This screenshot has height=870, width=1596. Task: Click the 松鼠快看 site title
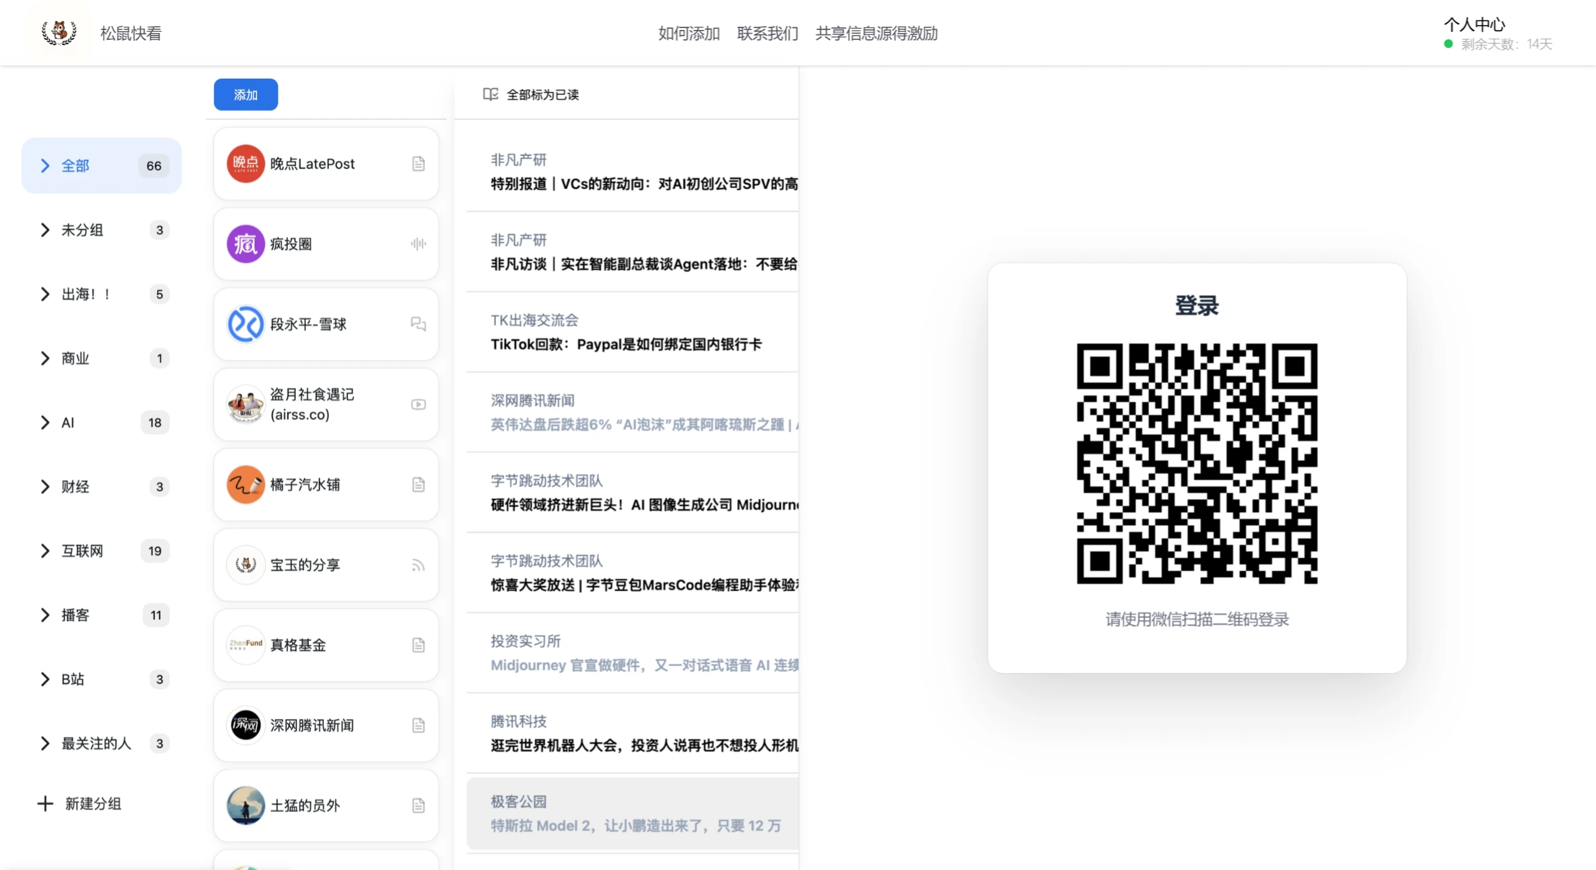tap(131, 33)
